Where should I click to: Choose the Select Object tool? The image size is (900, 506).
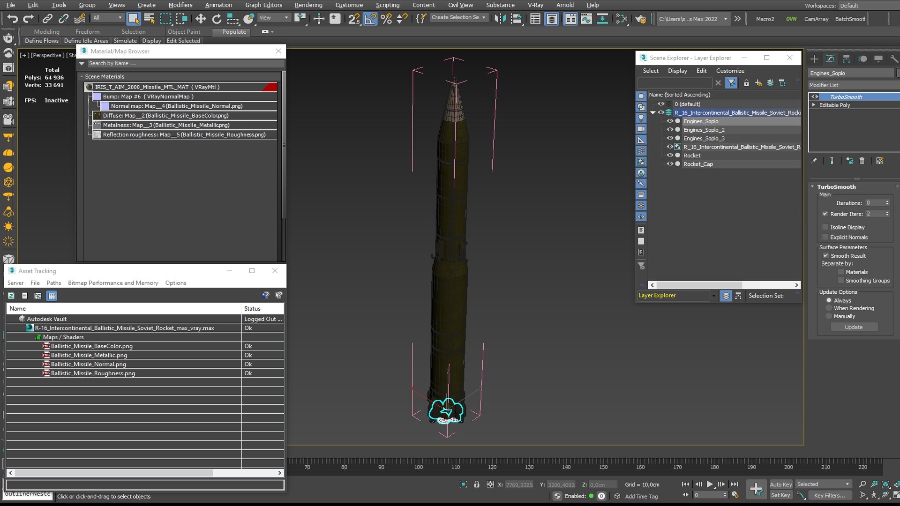(134, 19)
